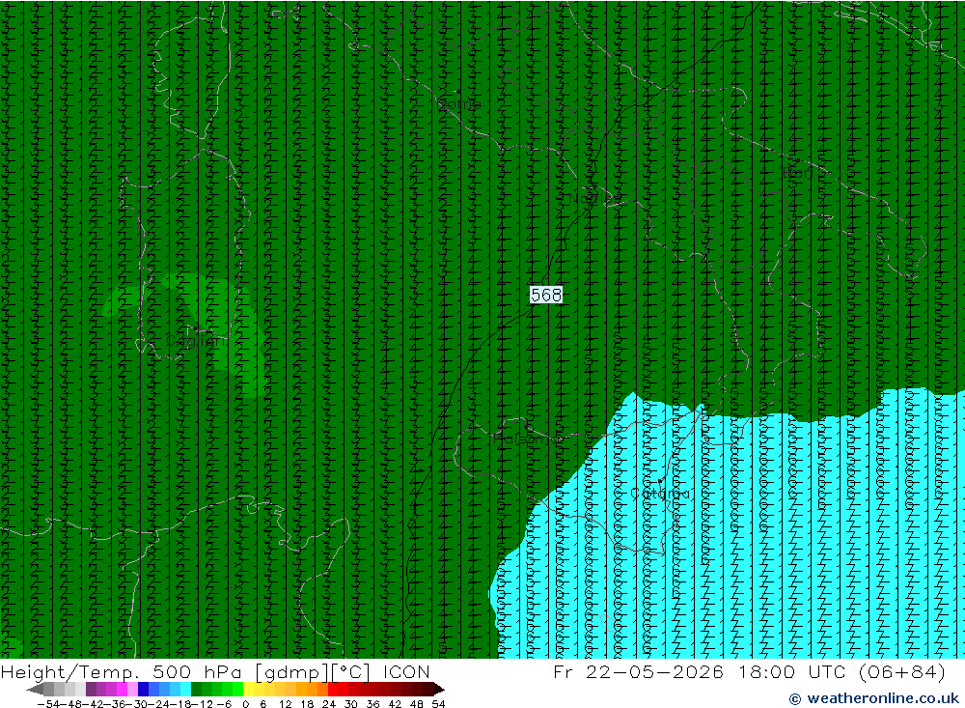The width and height of the screenshot is (965, 708).
Task: Open the weatheronline.co.uk copyright link
Action: [x=874, y=698]
